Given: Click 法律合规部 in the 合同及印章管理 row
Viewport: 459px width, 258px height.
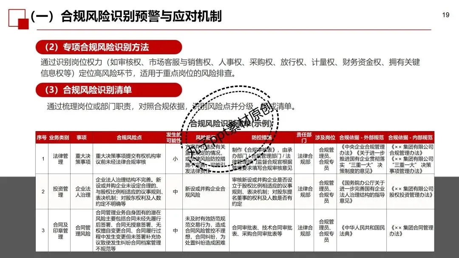Looking at the screenshot, I should click(305, 230).
